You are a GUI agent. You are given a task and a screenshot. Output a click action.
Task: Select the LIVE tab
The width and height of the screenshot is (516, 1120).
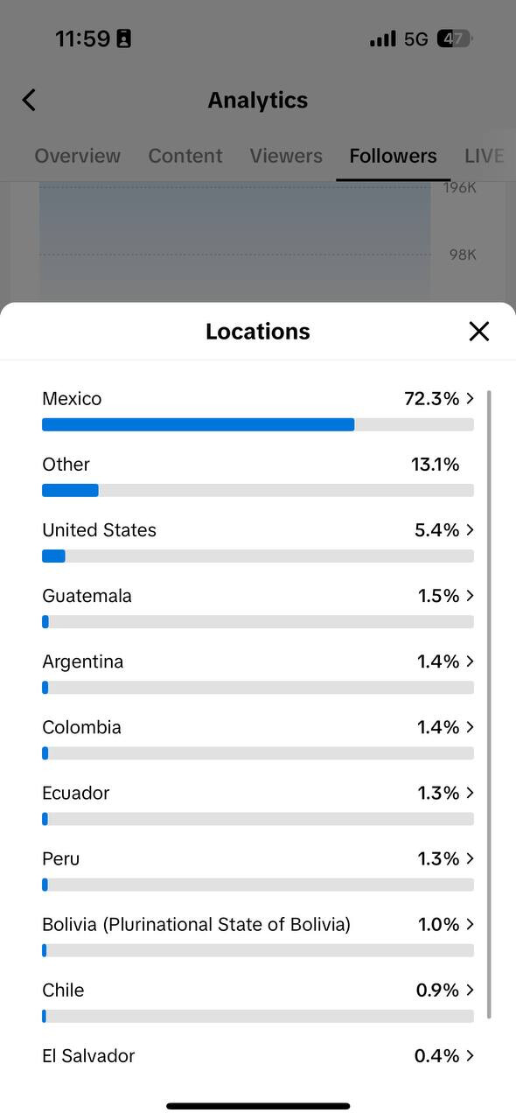click(x=485, y=156)
